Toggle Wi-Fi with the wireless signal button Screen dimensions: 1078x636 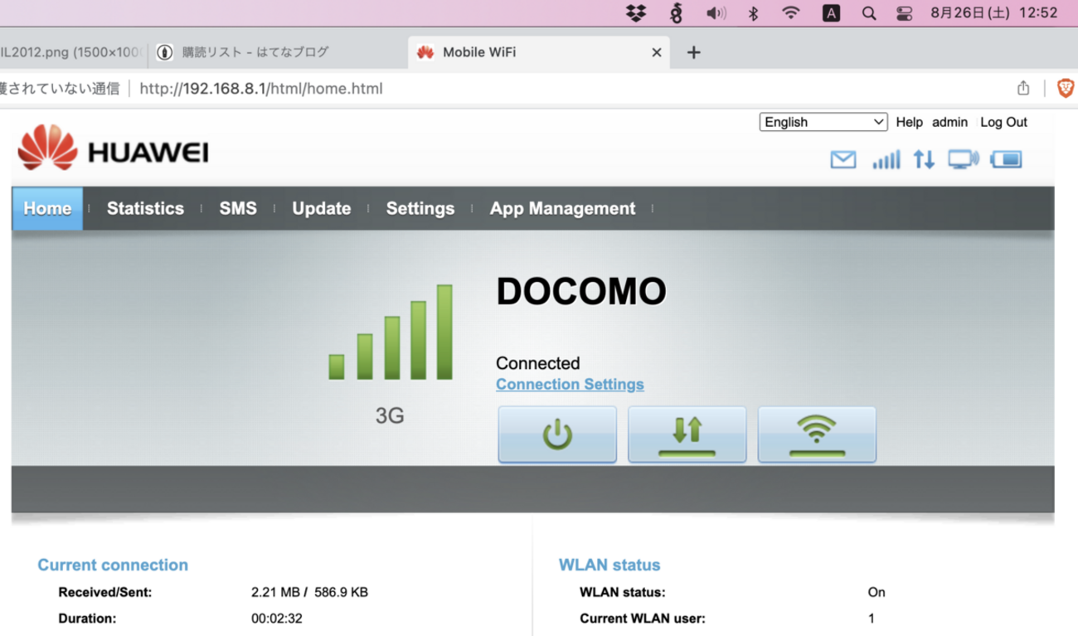[x=817, y=435]
